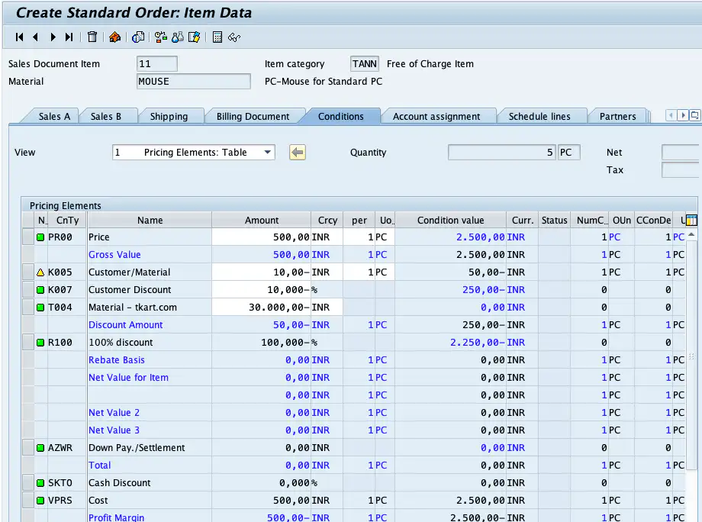702x522 pixels.
Task: Edit the PR00 amount 500,00 field
Action: [x=262, y=237]
